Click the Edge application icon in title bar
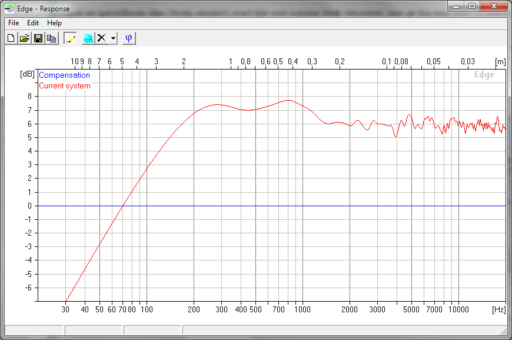The height and width of the screenshot is (340, 512). click(x=9, y=8)
